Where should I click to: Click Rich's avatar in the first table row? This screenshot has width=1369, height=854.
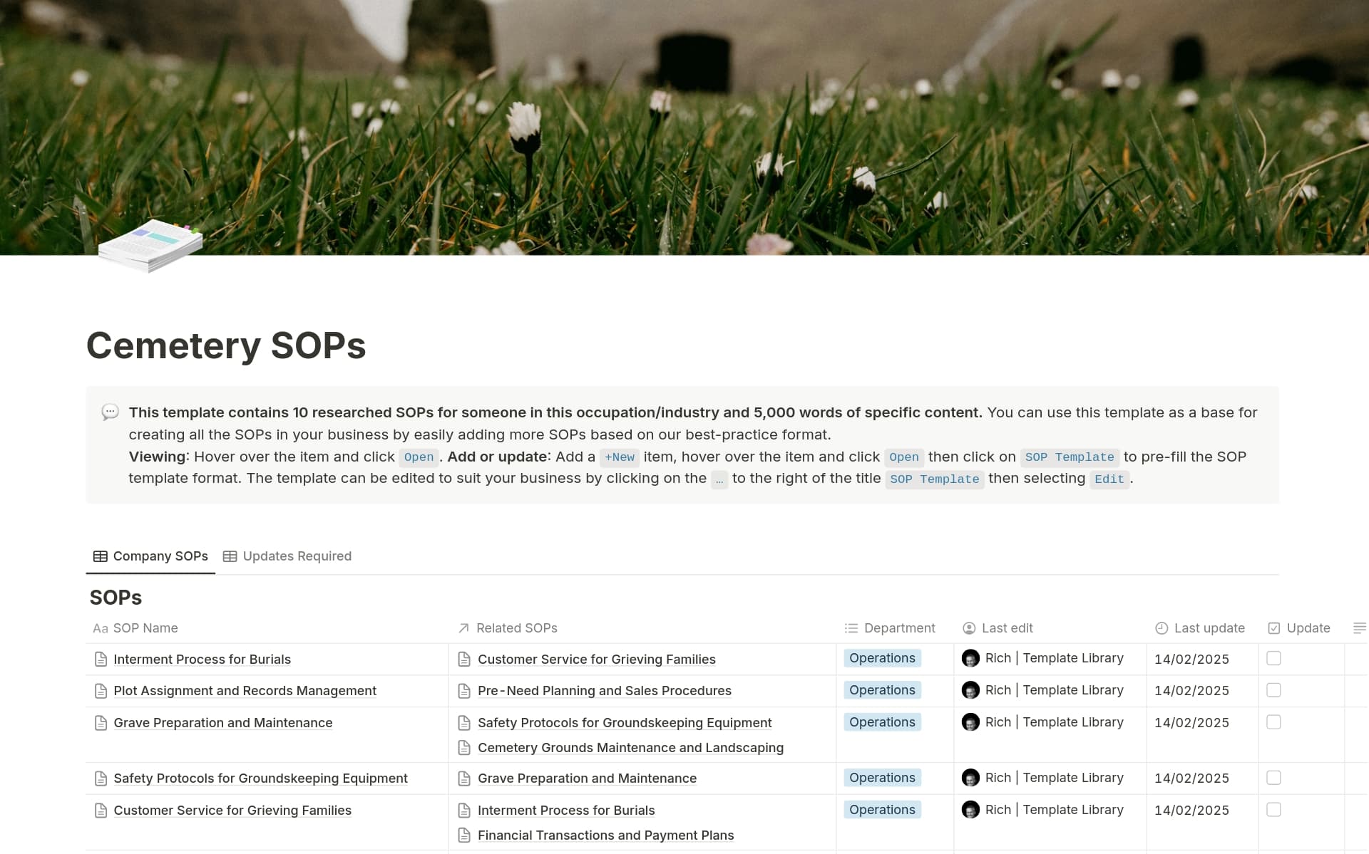click(970, 658)
